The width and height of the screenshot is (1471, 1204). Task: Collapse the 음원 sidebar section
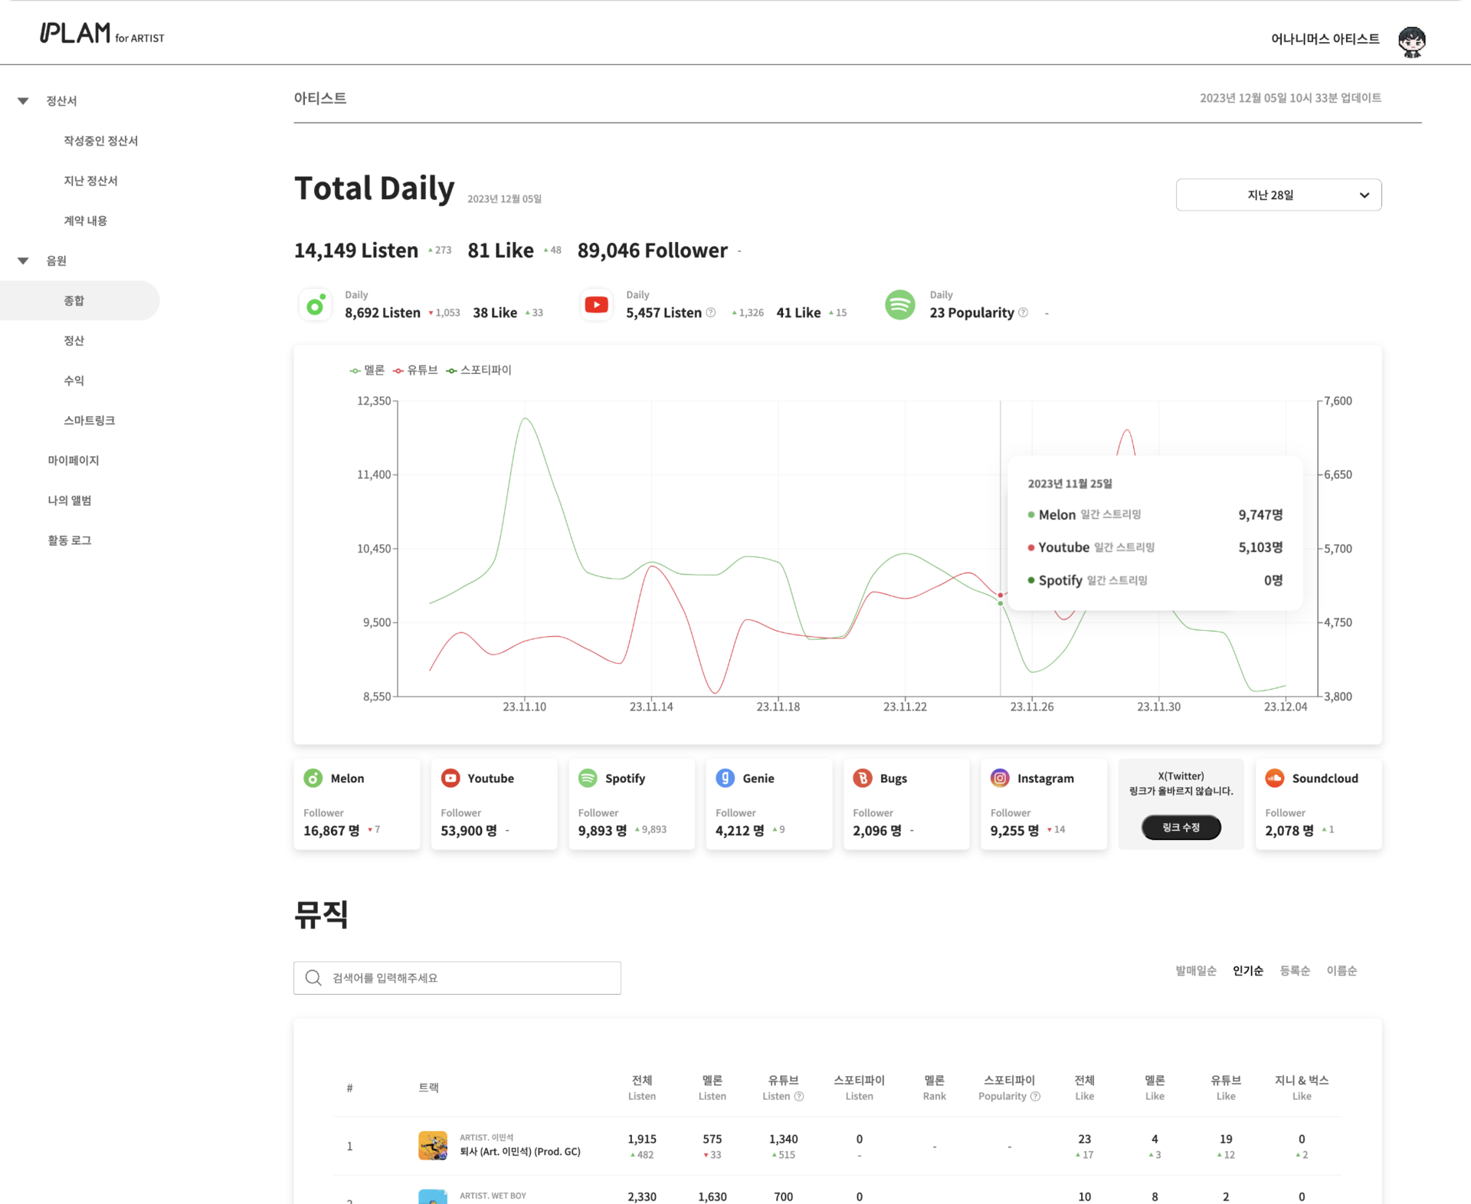pyautogui.click(x=23, y=261)
